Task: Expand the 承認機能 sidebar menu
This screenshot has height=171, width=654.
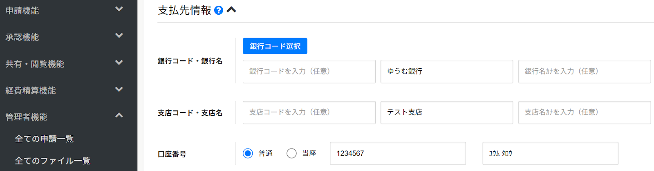Action: tap(119, 36)
